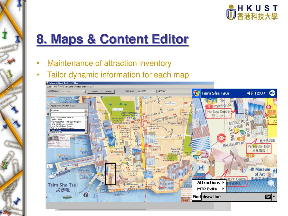Click the black selection rectangle around the clock tower
Image resolution: width=288 pixels, height=216 pixels.
click(110, 174)
